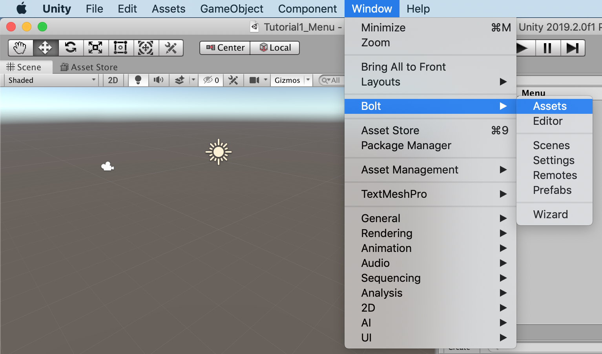Image resolution: width=602 pixels, height=354 pixels.
Task: Expand the Layouts submenu
Action: click(x=431, y=82)
